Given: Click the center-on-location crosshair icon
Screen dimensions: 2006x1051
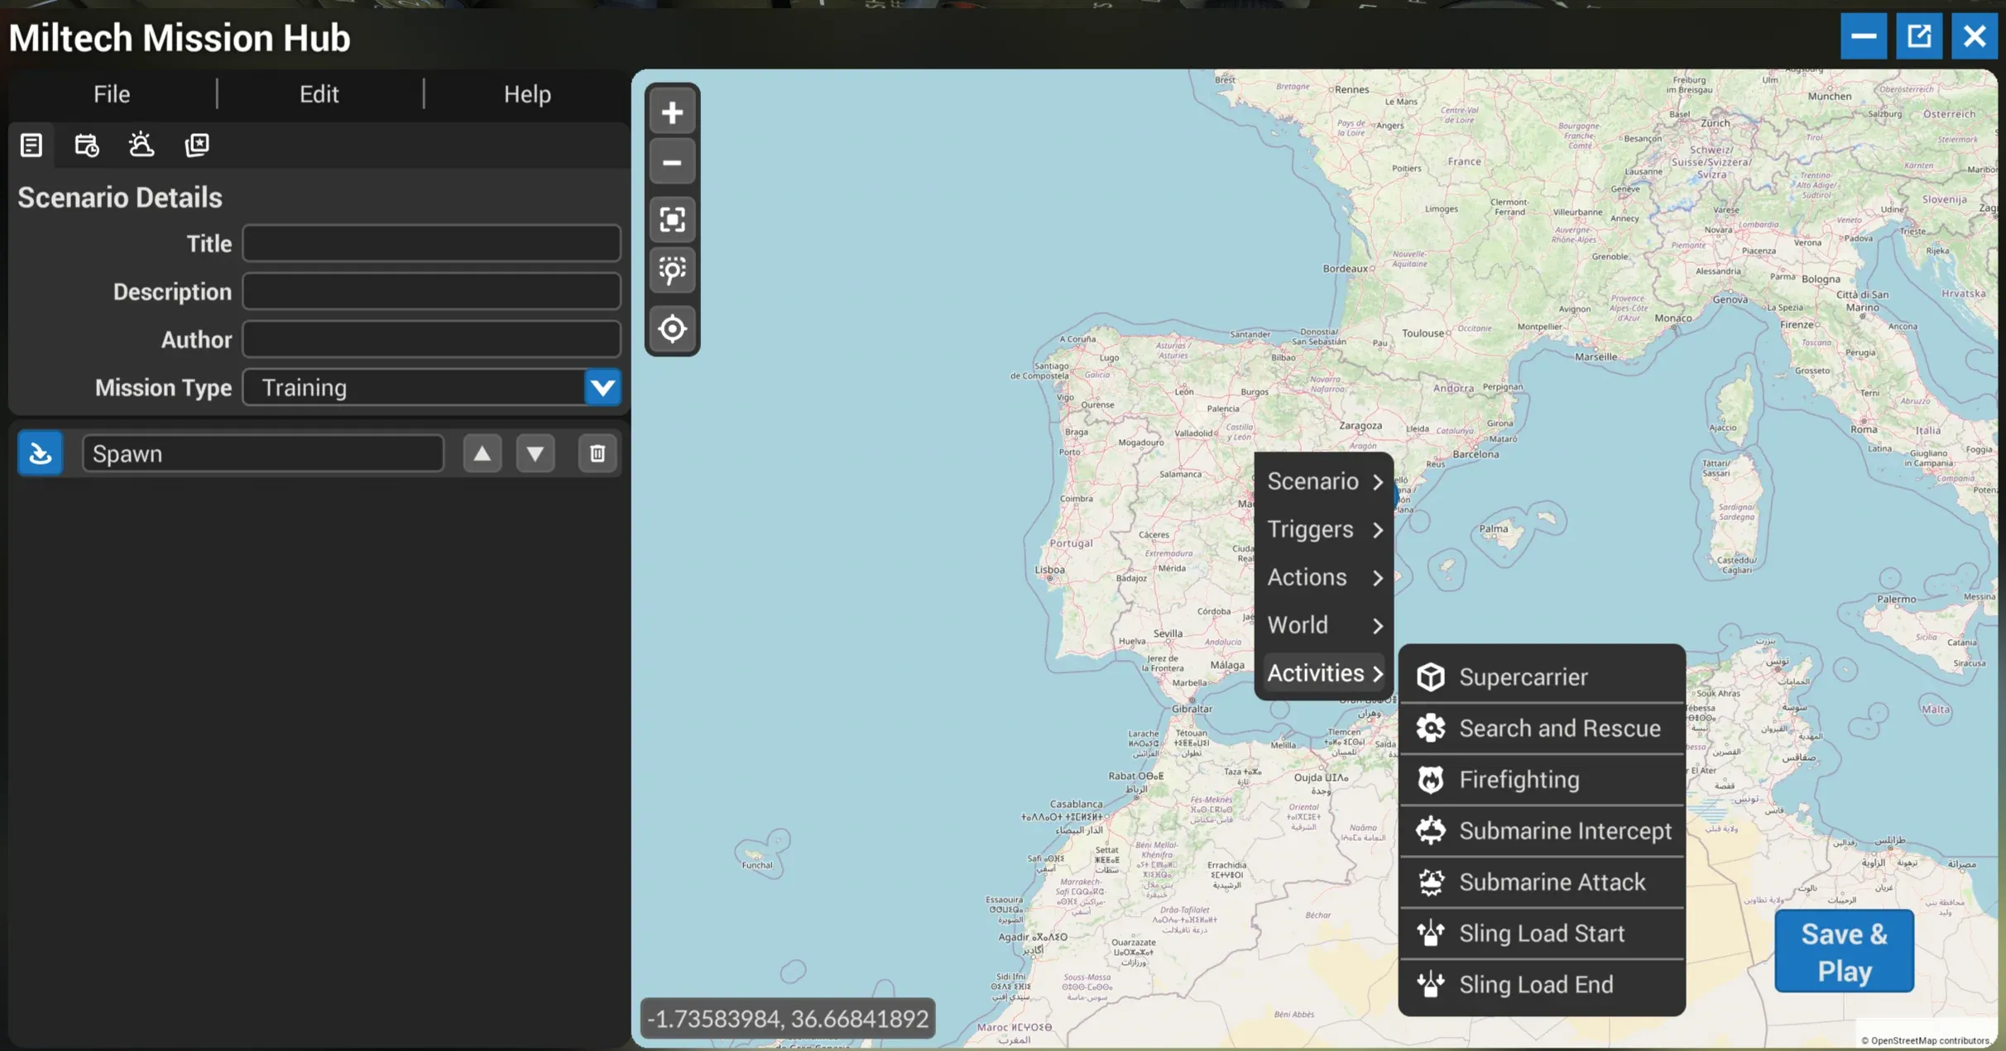Looking at the screenshot, I should [672, 328].
